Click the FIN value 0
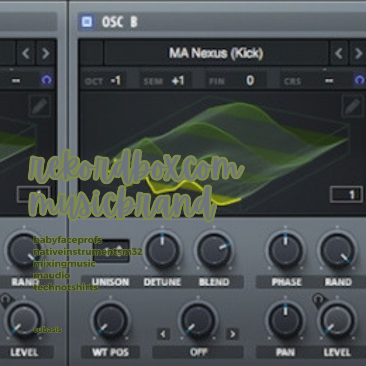Image resolution: width=366 pixels, height=366 pixels. tap(250, 80)
